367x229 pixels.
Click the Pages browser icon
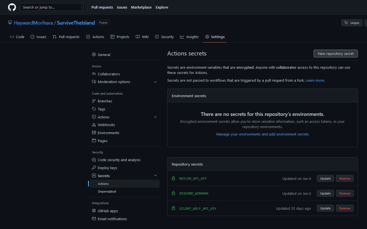(x=94, y=141)
